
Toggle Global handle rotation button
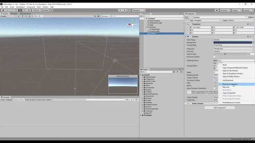pos(45,10)
